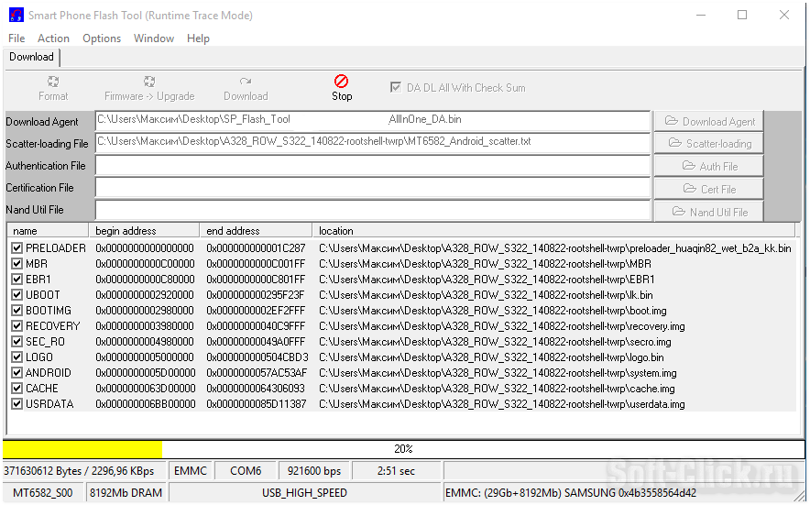Click the yellow download progress bar
Screen dimensions: 810x505
coord(82,449)
